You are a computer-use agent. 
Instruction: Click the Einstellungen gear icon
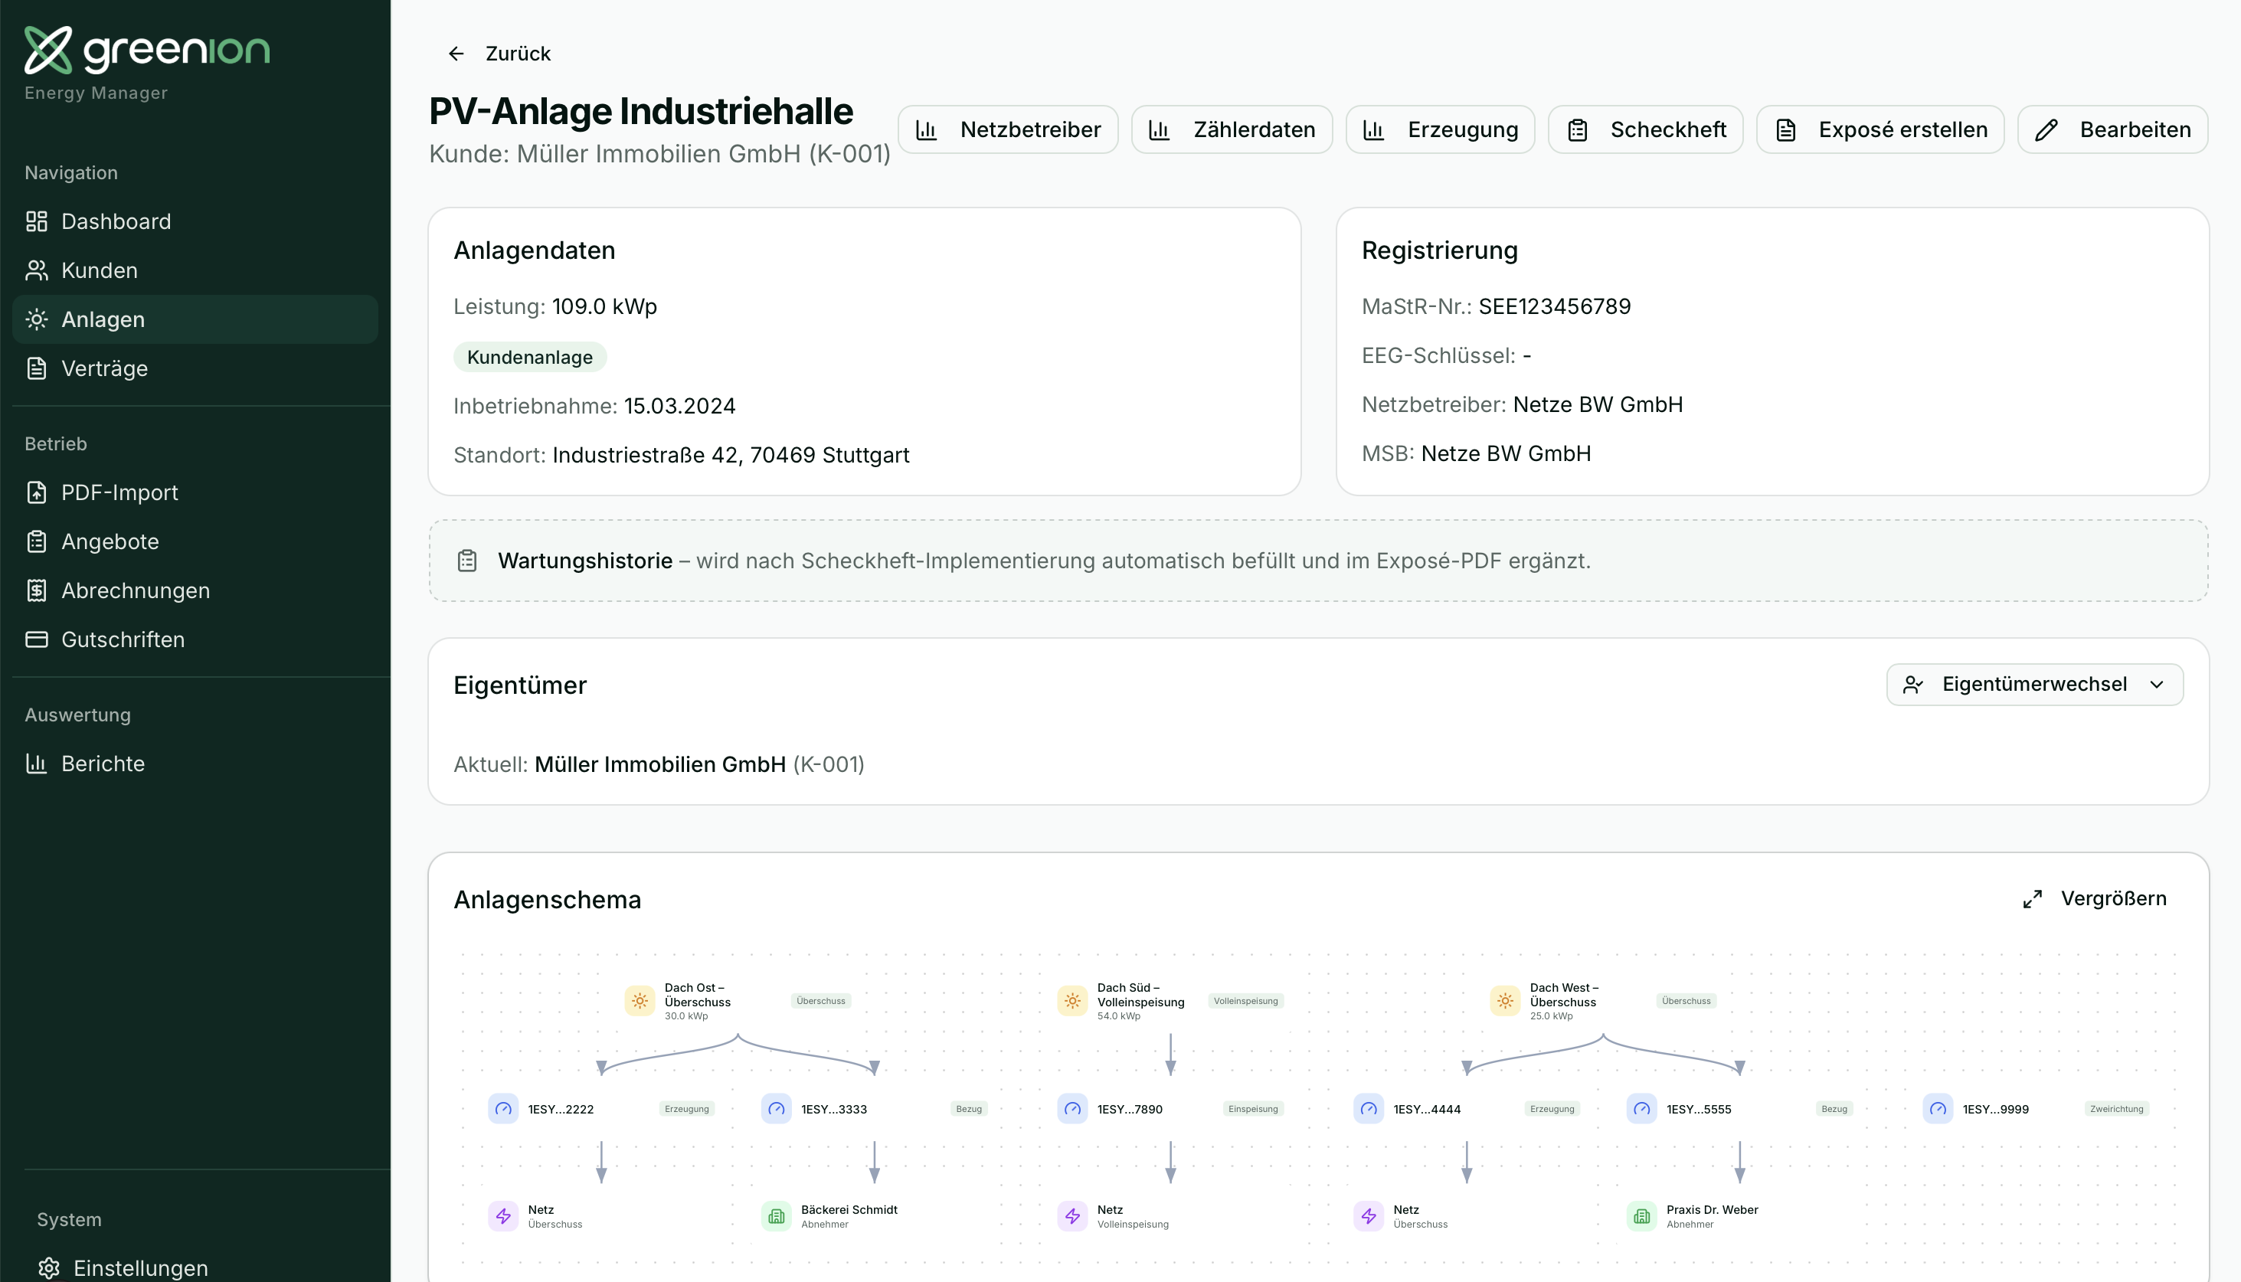48,1268
